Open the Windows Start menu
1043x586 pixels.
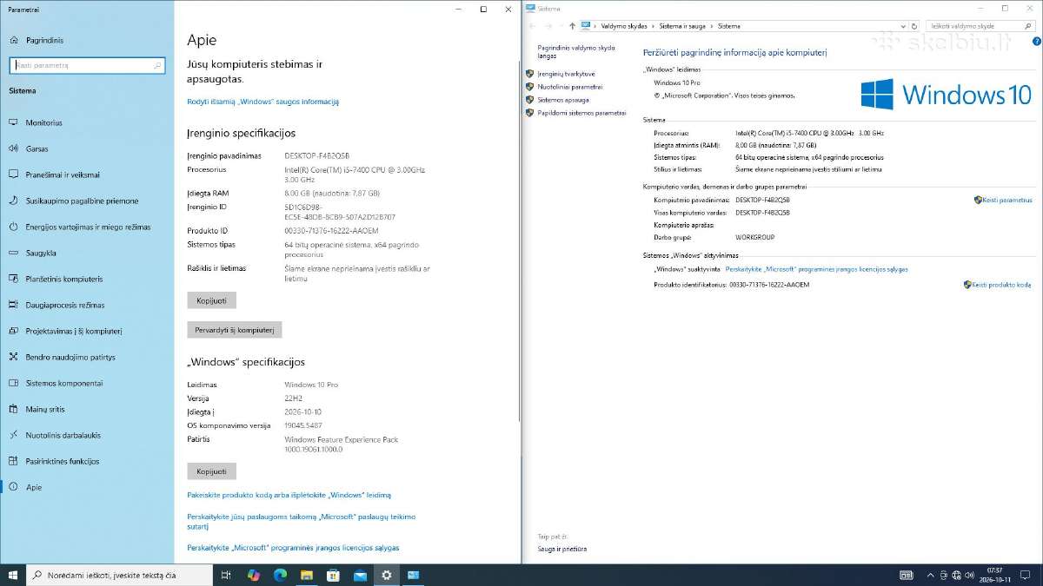pos(13,575)
